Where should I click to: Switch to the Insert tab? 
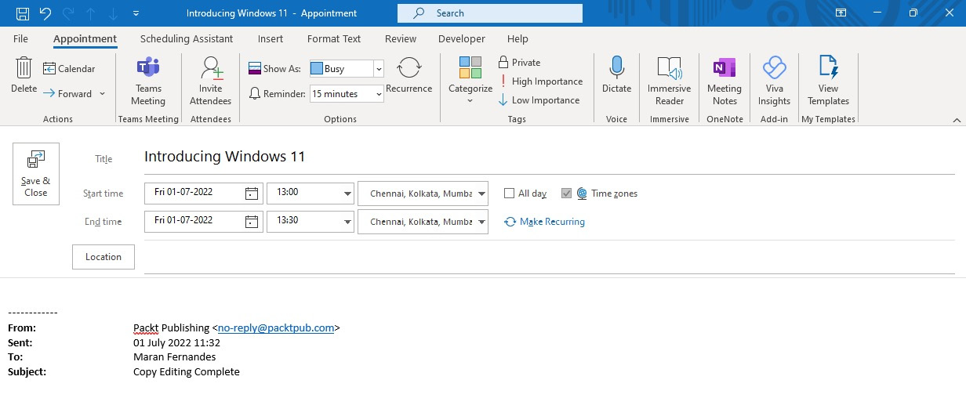pos(271,38)
